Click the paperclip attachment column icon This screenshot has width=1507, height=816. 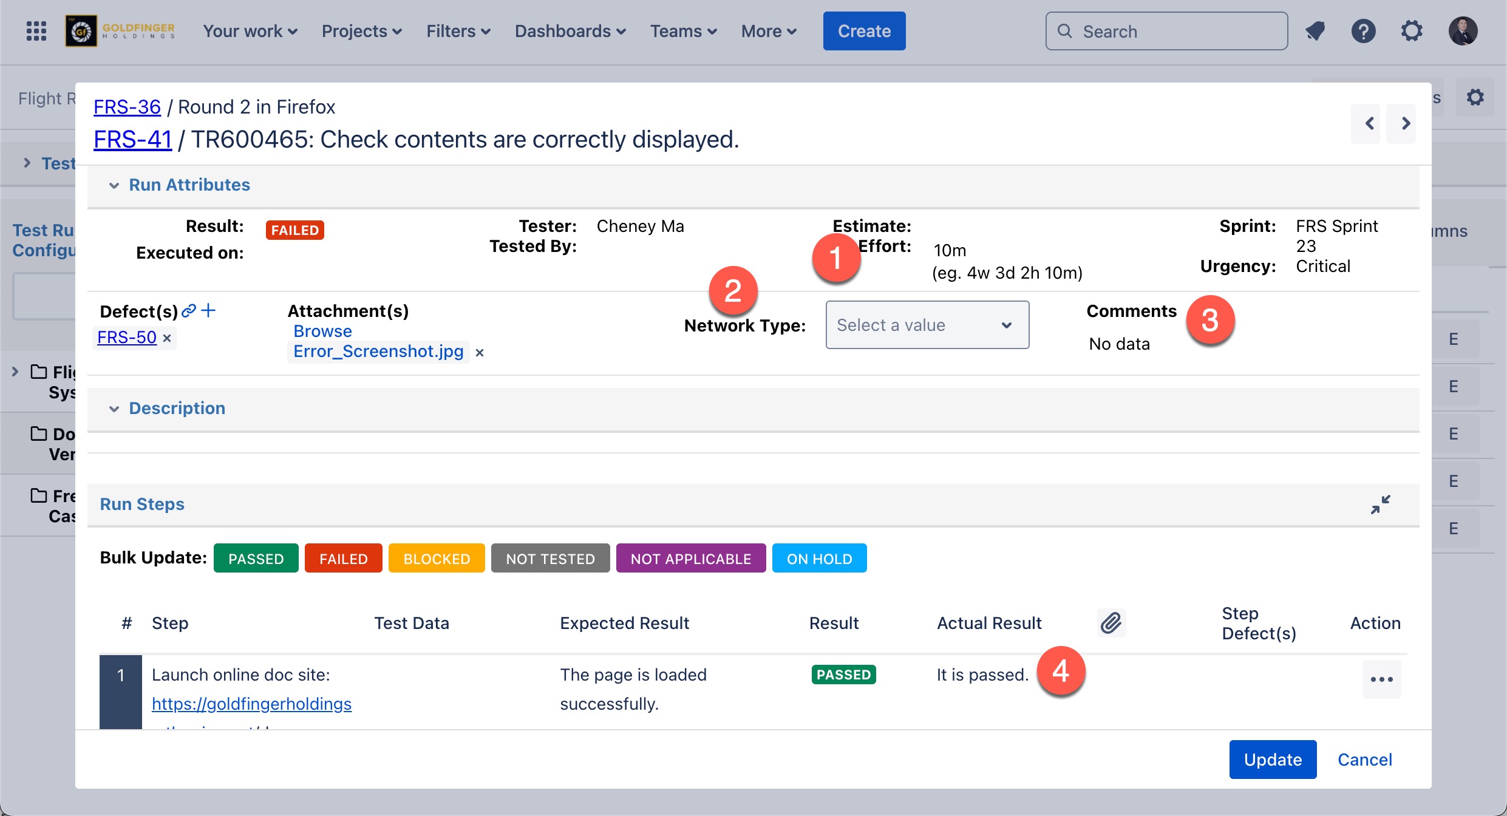coord(1111,623)
